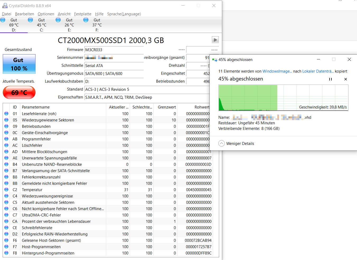Viewport: 357px width, 260px height.
Task: Select drive D: health status orb
Action: [x=3, y=20]
